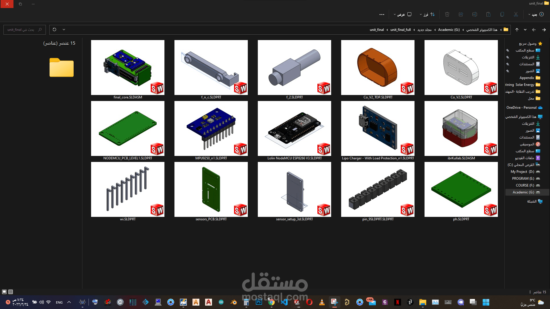
Task: Launch Blender from the taskbar
Action: pos(233,302)
